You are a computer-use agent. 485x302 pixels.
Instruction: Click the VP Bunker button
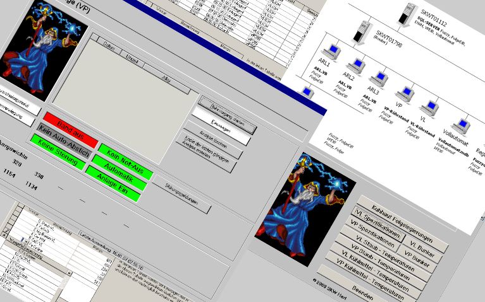pyautogui.click(x=417, y=260)
